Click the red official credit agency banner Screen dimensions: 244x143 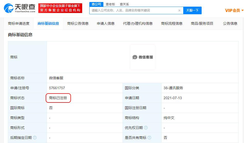(x=60, y=8)
